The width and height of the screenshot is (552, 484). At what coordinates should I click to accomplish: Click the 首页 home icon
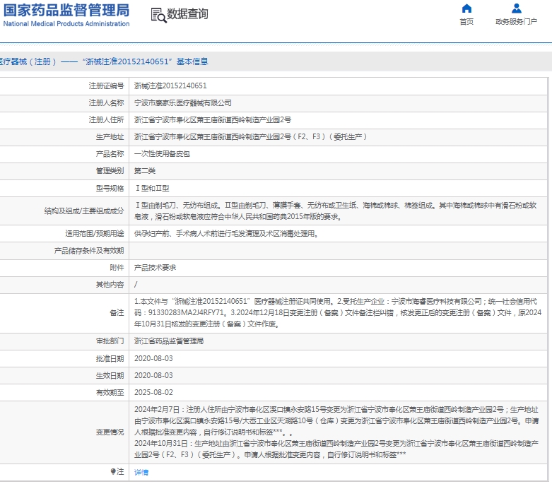466,8
